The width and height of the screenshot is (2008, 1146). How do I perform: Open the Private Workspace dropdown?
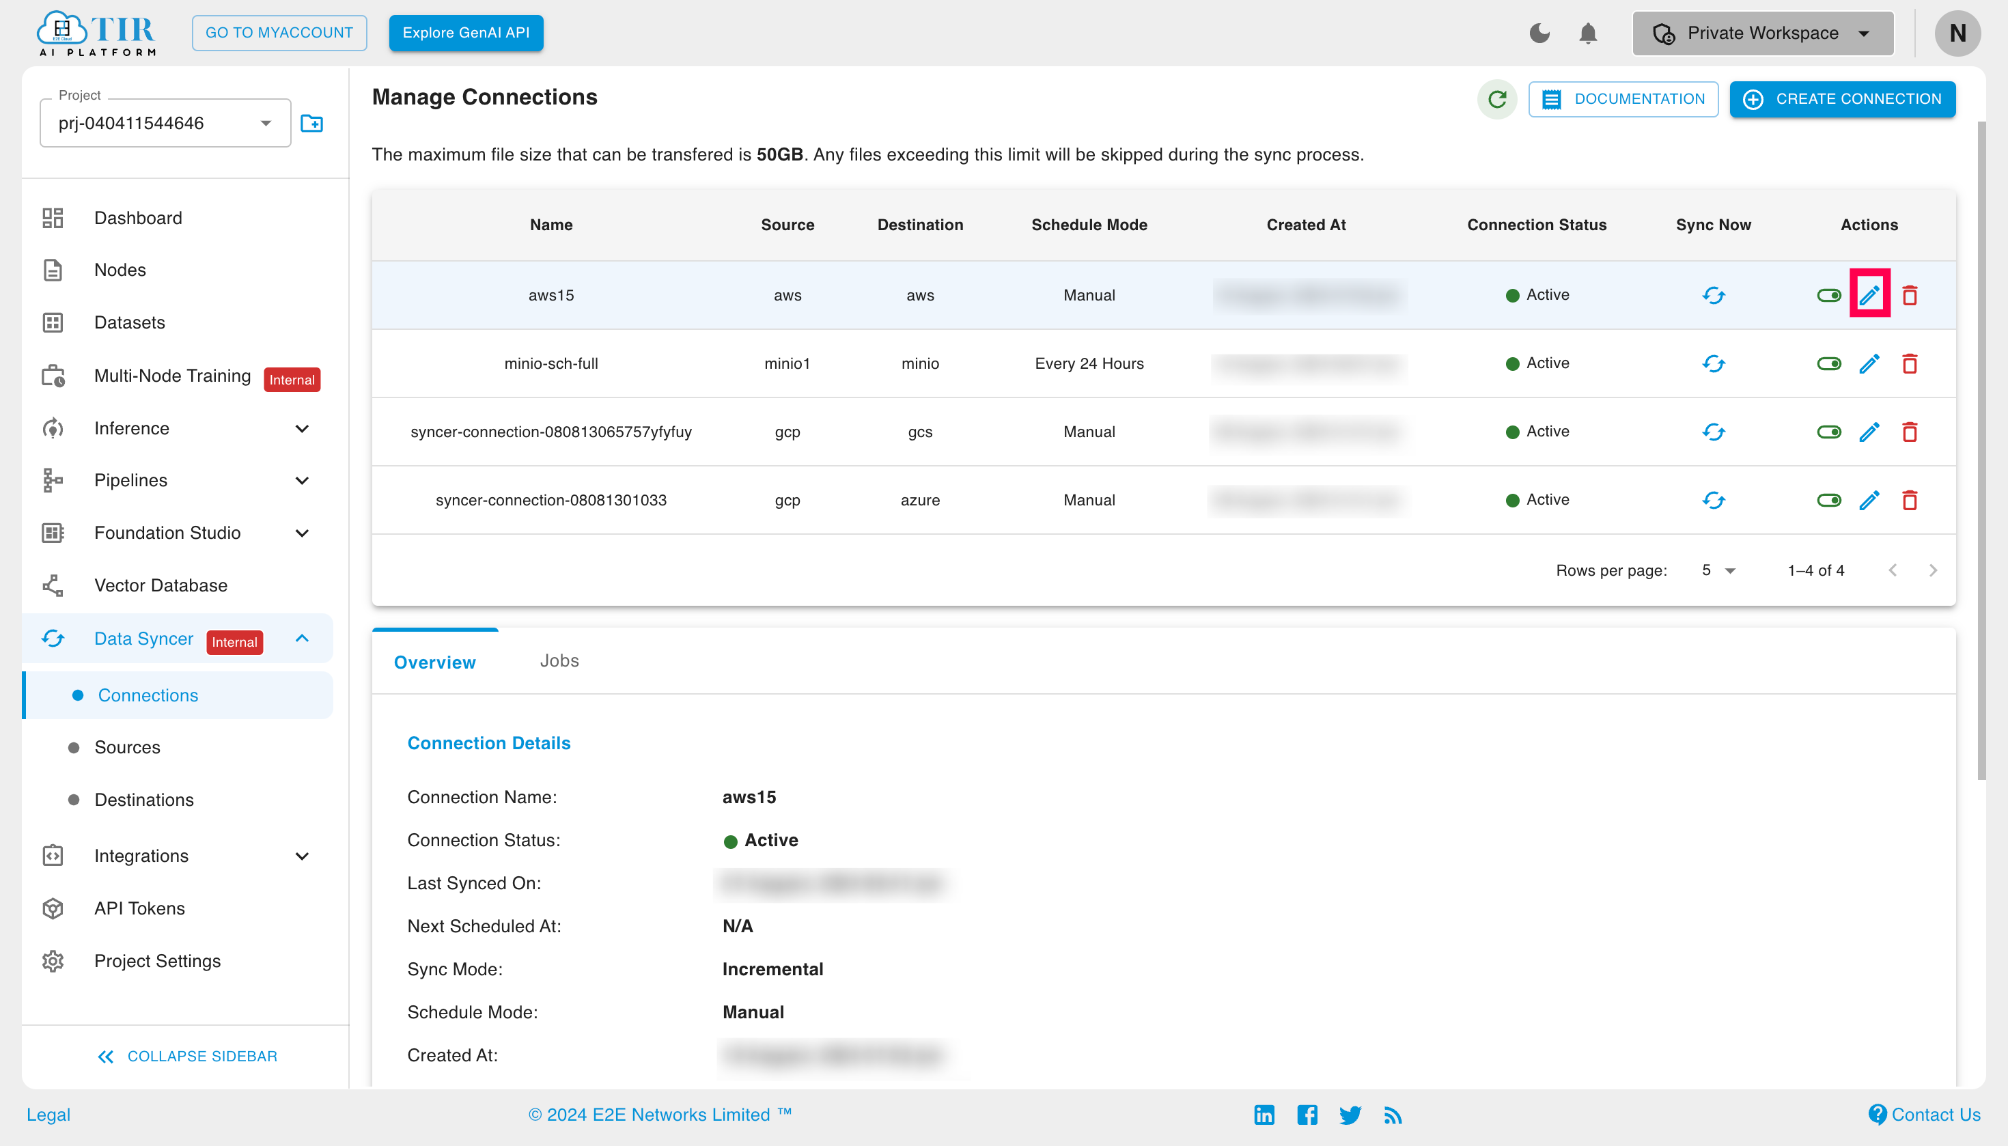(x=1762, y=33)
